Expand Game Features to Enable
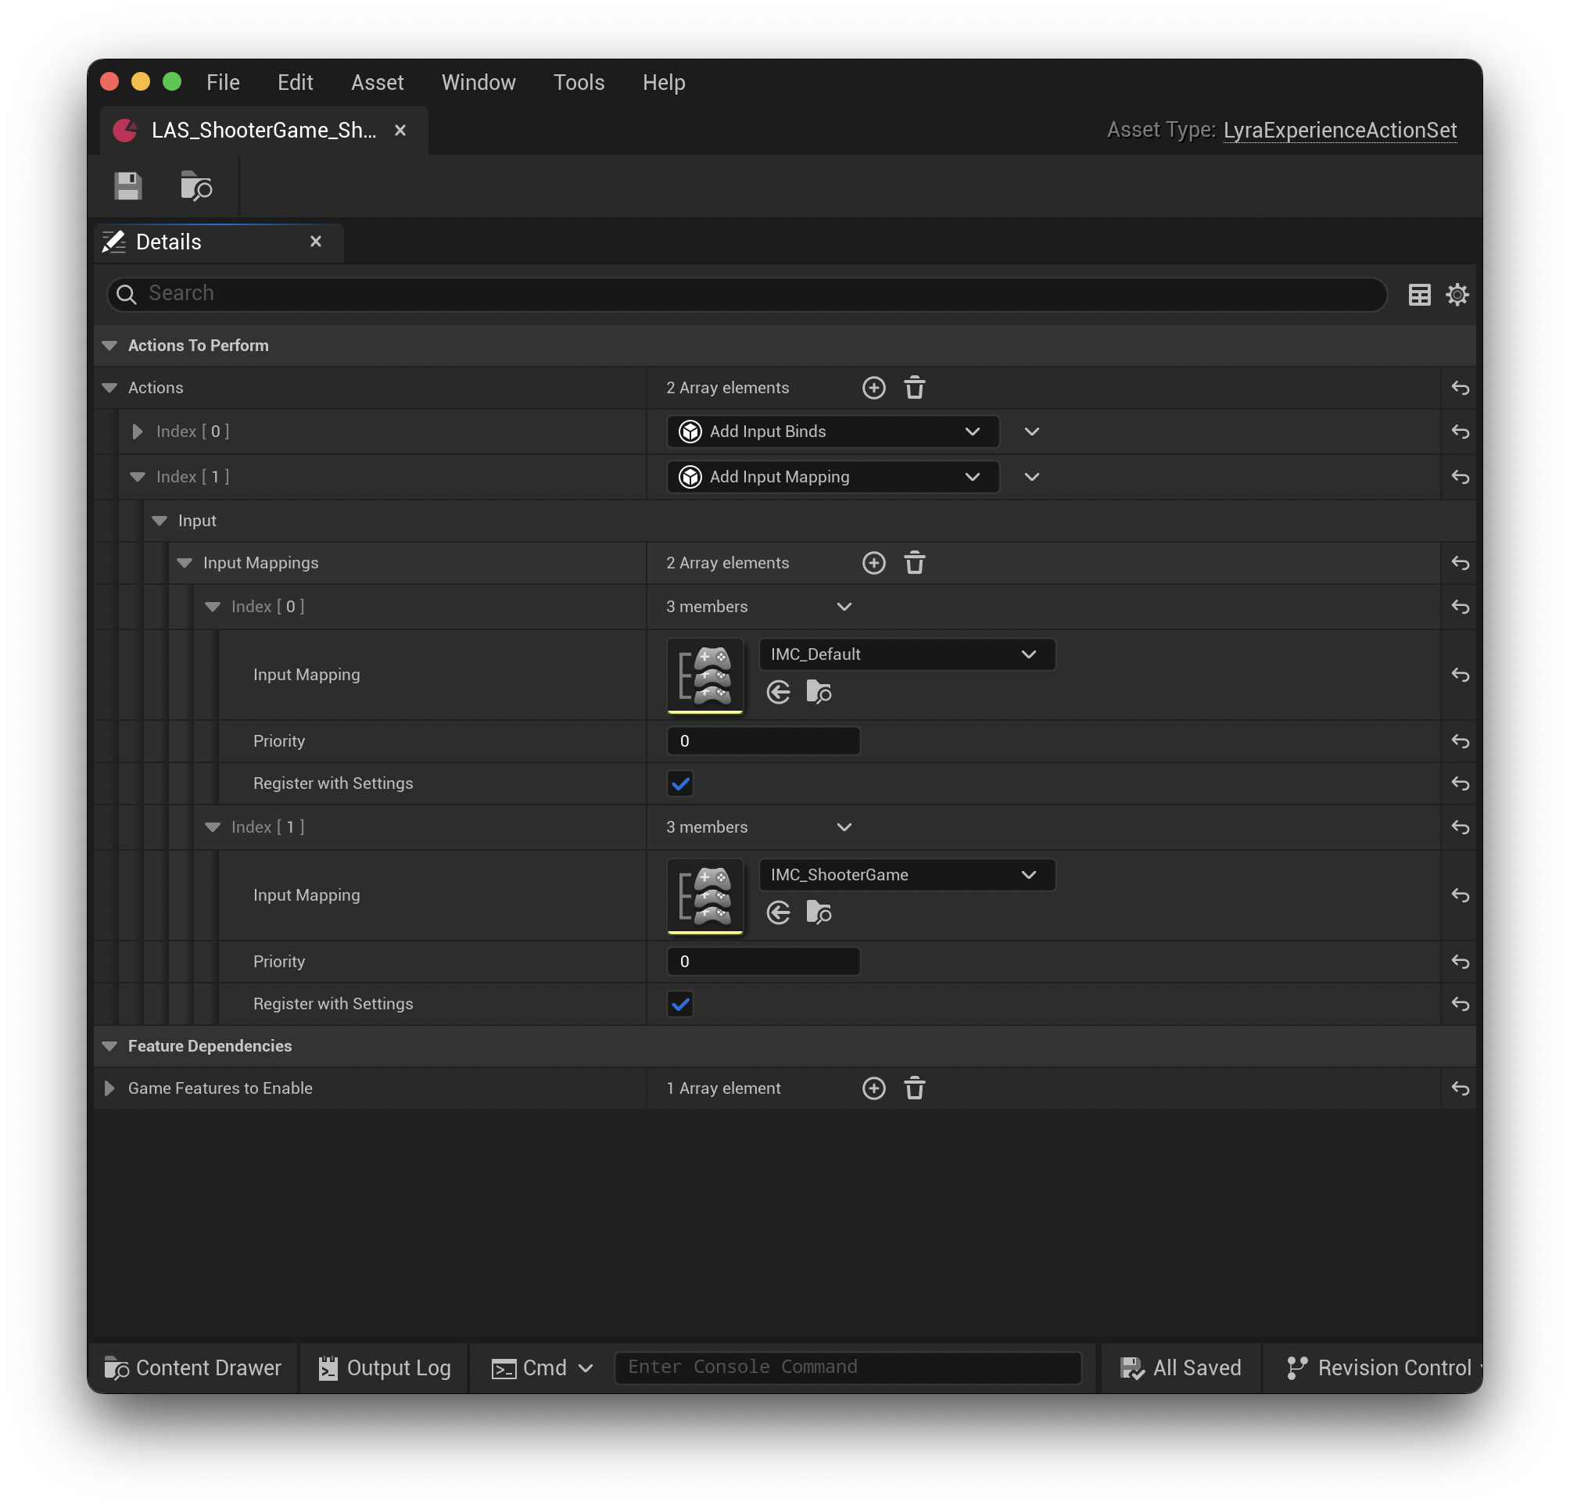The image size is (1570, 1509). (109, 1088)
